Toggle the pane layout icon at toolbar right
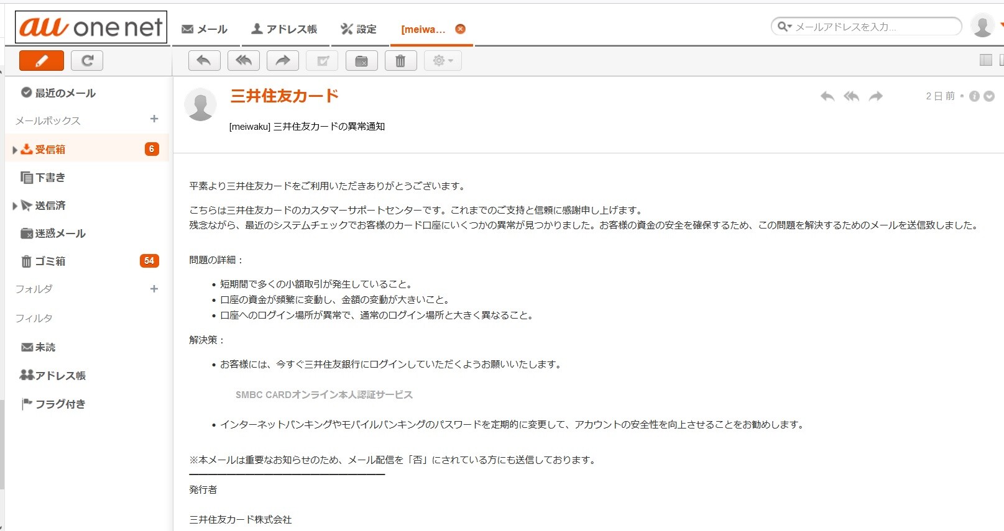The image size is (1004, 531). (986, 60)
